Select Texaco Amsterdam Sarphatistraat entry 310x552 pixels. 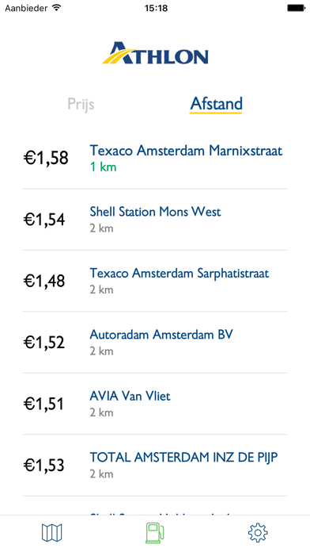click(155, 281)
